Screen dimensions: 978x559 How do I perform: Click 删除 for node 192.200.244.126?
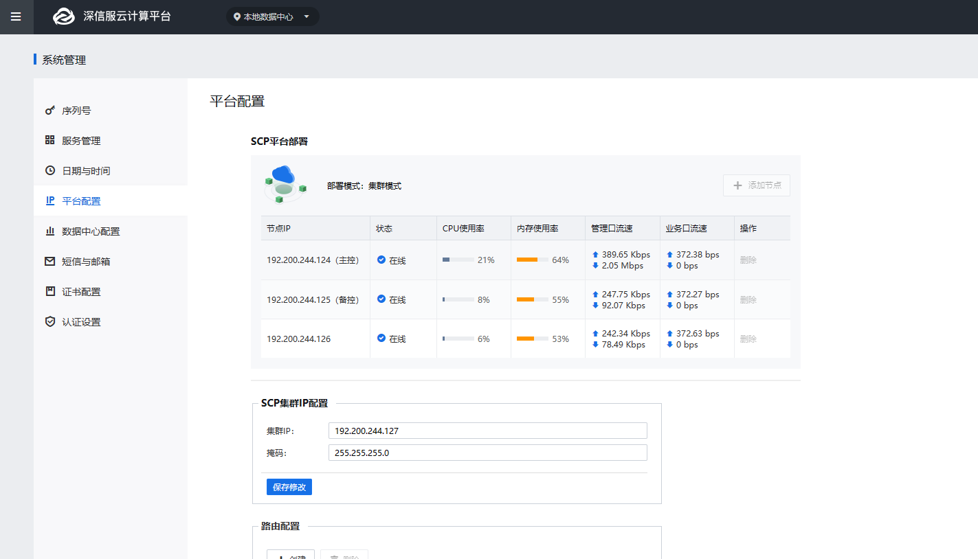[748, 339]
